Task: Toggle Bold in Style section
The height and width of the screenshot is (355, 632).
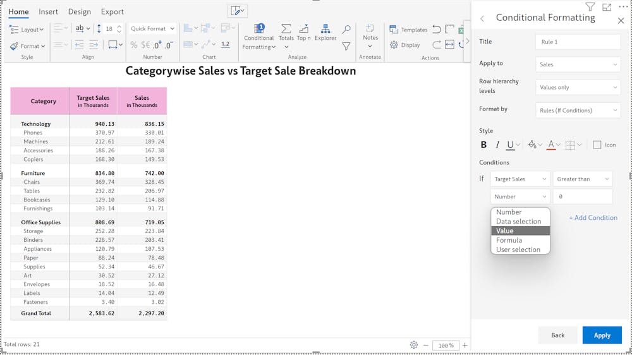Action: tap(483, 145)
